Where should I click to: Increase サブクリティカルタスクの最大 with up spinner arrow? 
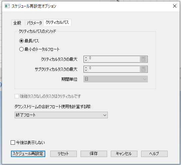point(86,68)
